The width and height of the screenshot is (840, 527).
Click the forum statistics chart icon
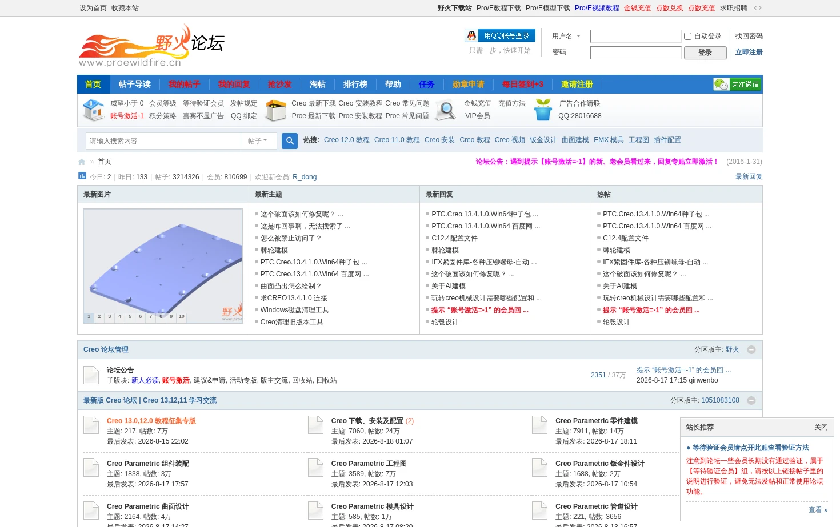pyautogui.click(x=82, y=176)
